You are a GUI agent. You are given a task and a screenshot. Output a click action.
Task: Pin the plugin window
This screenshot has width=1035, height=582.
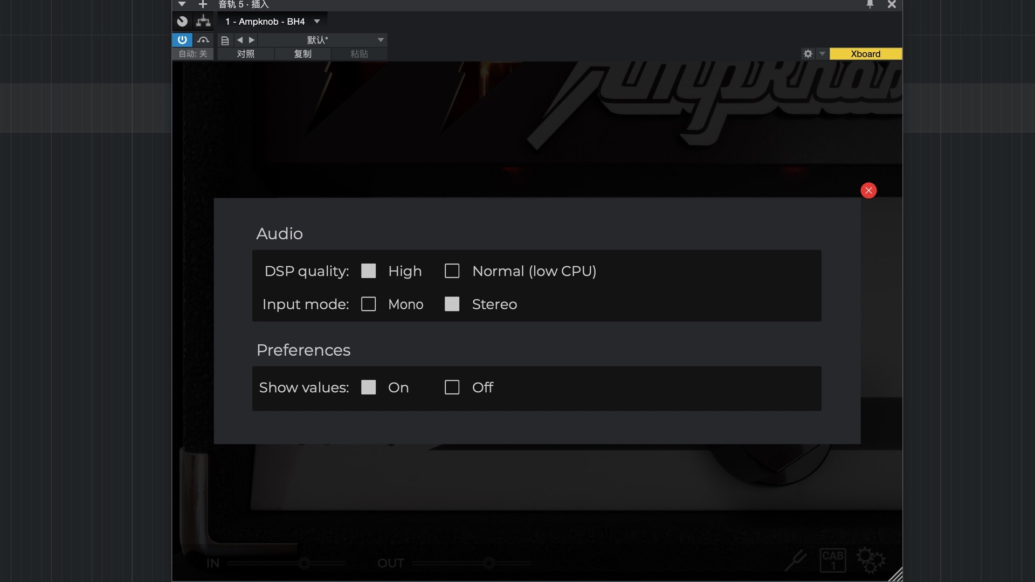[870, 4]
